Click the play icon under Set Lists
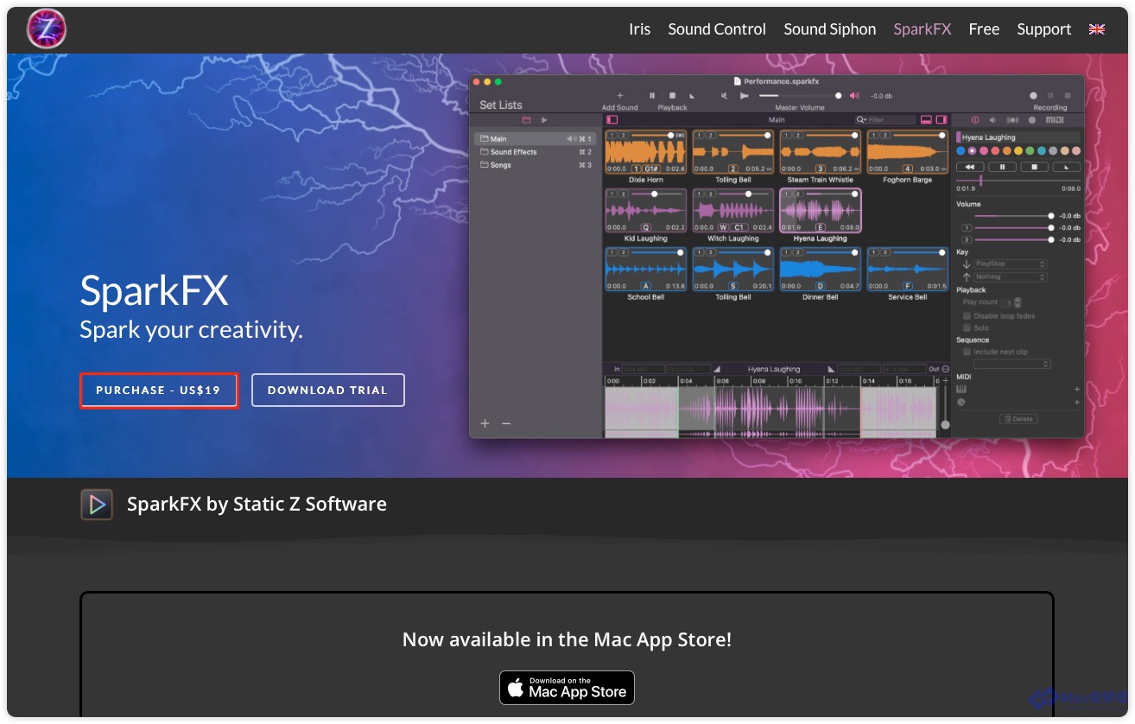Screen dimensions: 1135x724 544,120
